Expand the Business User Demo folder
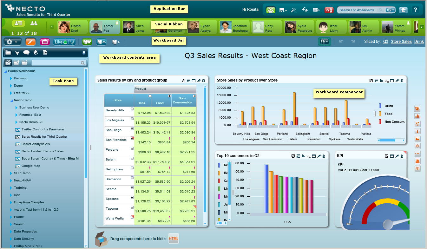 [16, 108]
